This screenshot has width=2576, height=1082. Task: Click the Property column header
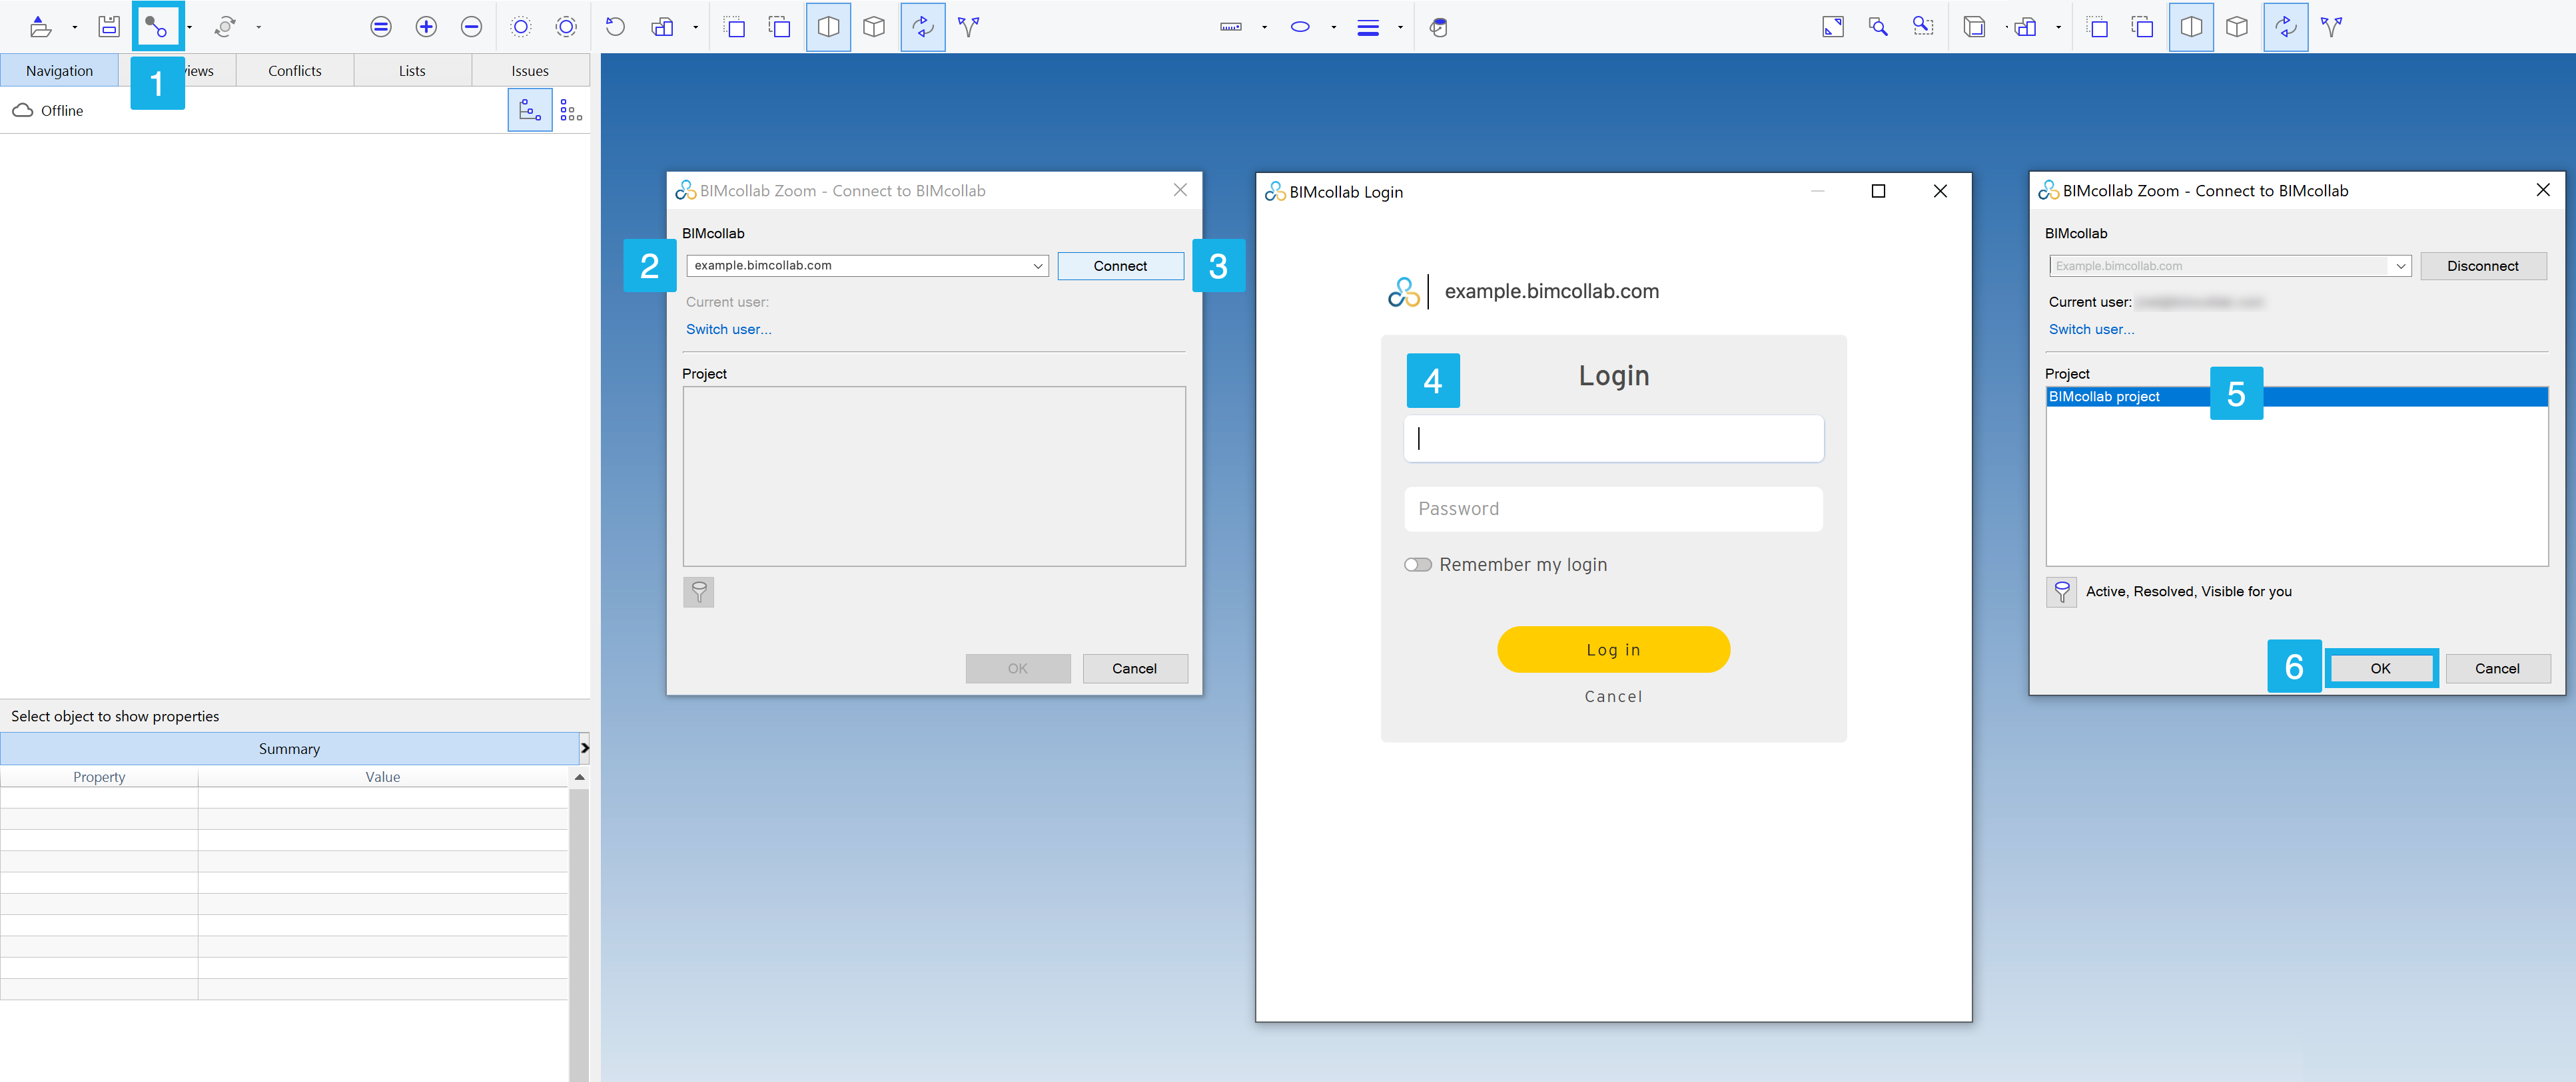[x=99, y=777]
